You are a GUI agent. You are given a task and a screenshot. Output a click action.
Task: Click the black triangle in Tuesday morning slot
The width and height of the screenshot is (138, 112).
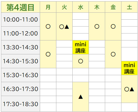(x=67, y=27)
